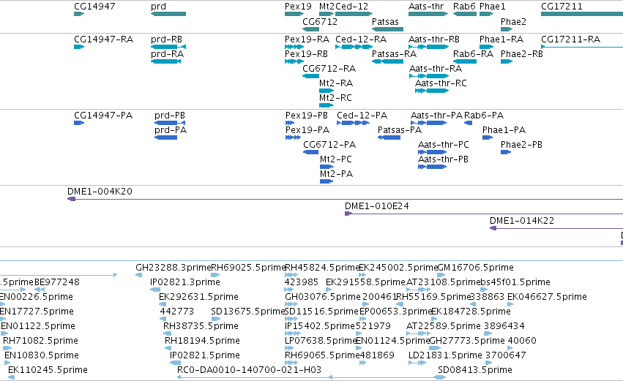Click EST EK292631.5prime label
This screenshot has height=381, width=623.
[x=198, y=297]
